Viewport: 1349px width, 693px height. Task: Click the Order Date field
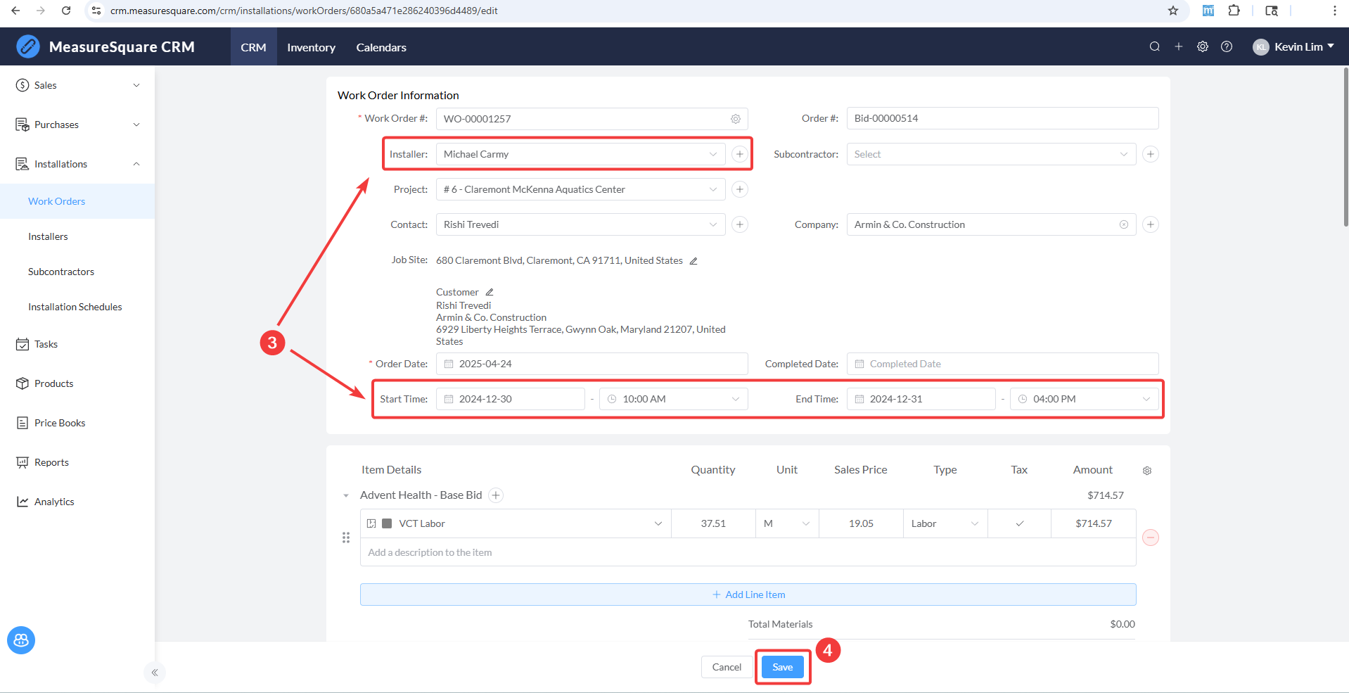592,364
